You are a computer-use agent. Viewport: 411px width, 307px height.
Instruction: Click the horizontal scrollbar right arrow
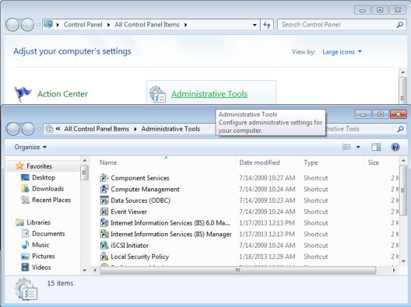pyautogui.click(x=394, y=270)
